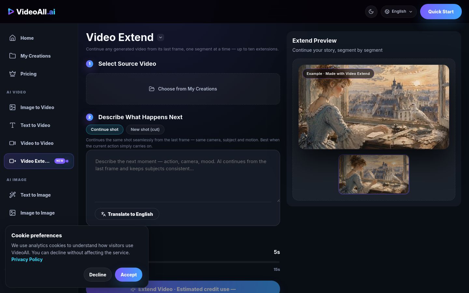The width and height of the screenshot is (469, 293).
Task: Go to Home in sidebar
Action: (39, 38)
